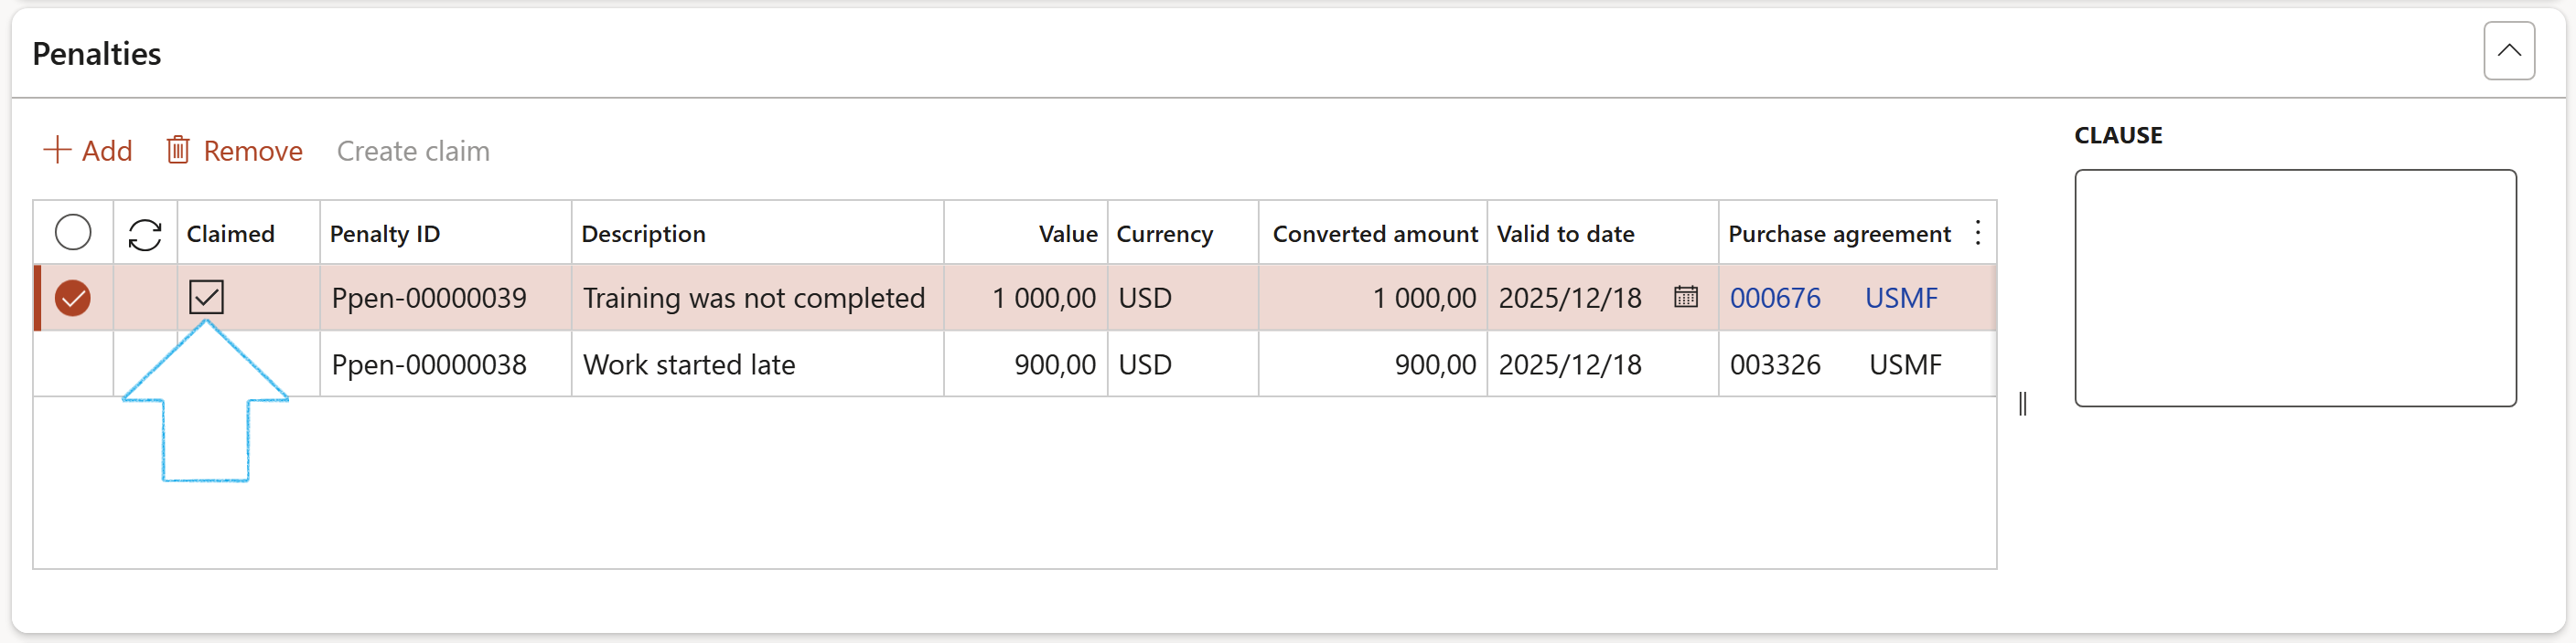Image resolution: width=2576 pixels, height=643 pixels.
Task: Click the Remove trash can icon
Action: pyautogui.click(x=178, y=151)
